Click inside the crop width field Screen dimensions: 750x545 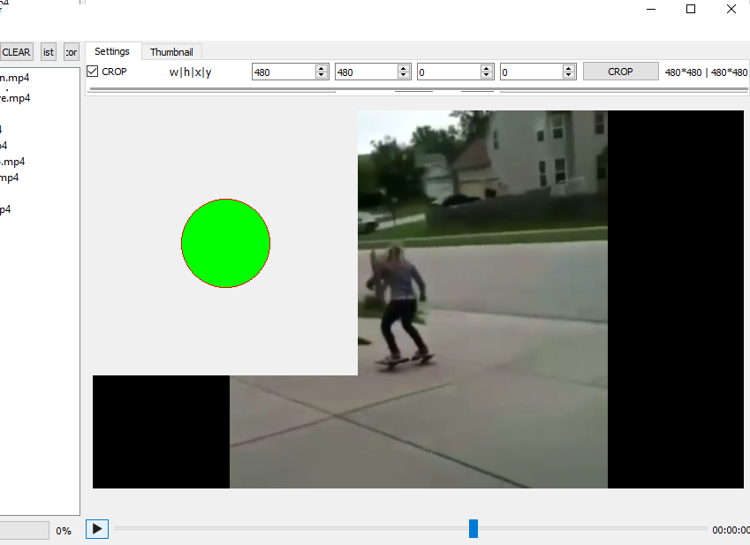(284, 72)
